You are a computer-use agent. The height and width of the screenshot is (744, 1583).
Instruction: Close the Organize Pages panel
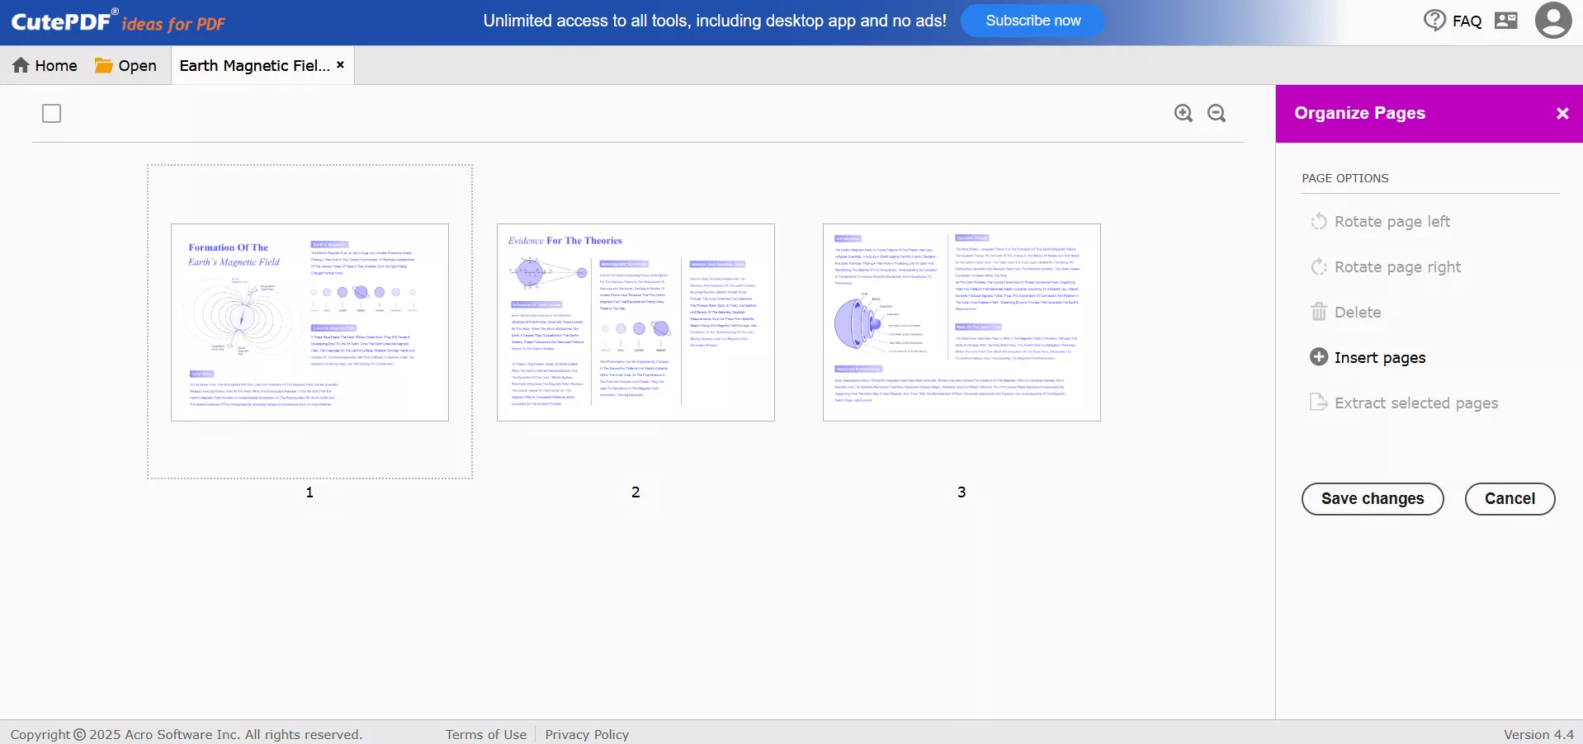pyautogui.click(x=1561, y=113)
